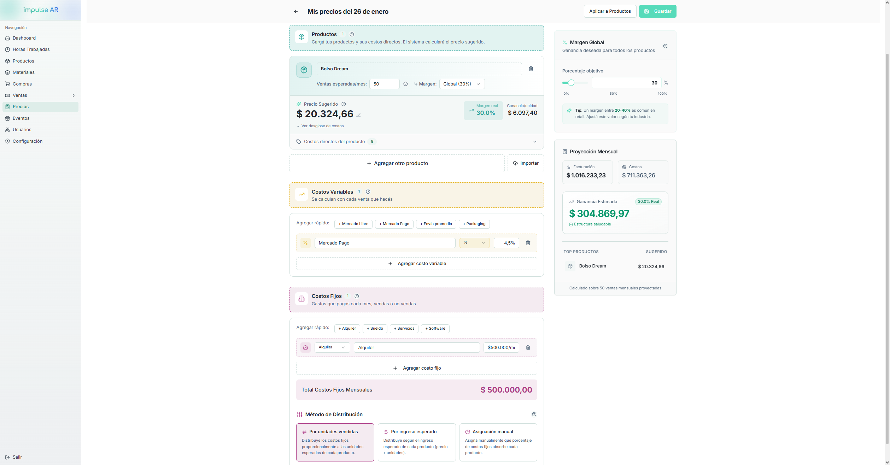The height and width of the screenshot is (465, 890).
Task: Open the Global (30%) margin dropdown
Action: (462, 84)
